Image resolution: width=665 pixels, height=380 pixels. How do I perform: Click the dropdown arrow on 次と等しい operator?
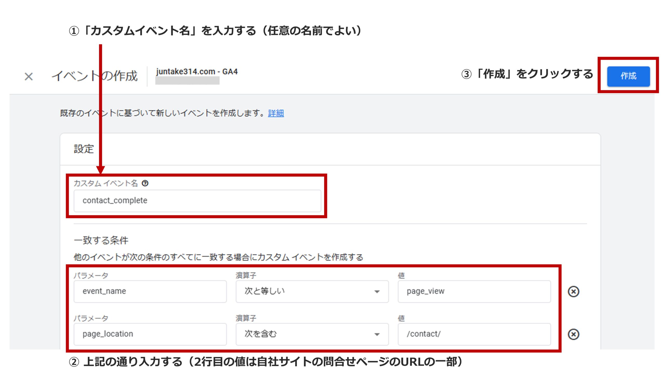coord(377,291)
